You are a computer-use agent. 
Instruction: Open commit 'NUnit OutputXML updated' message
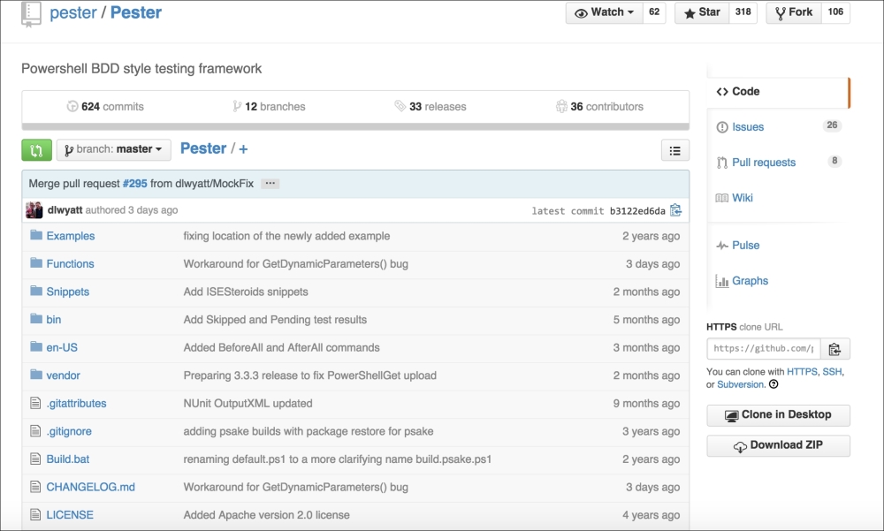[248, 404]
